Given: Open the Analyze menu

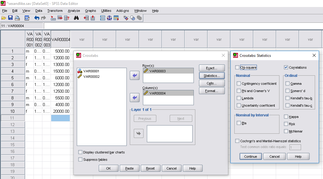Looking at the screenshot, I should tap(74, 11).
